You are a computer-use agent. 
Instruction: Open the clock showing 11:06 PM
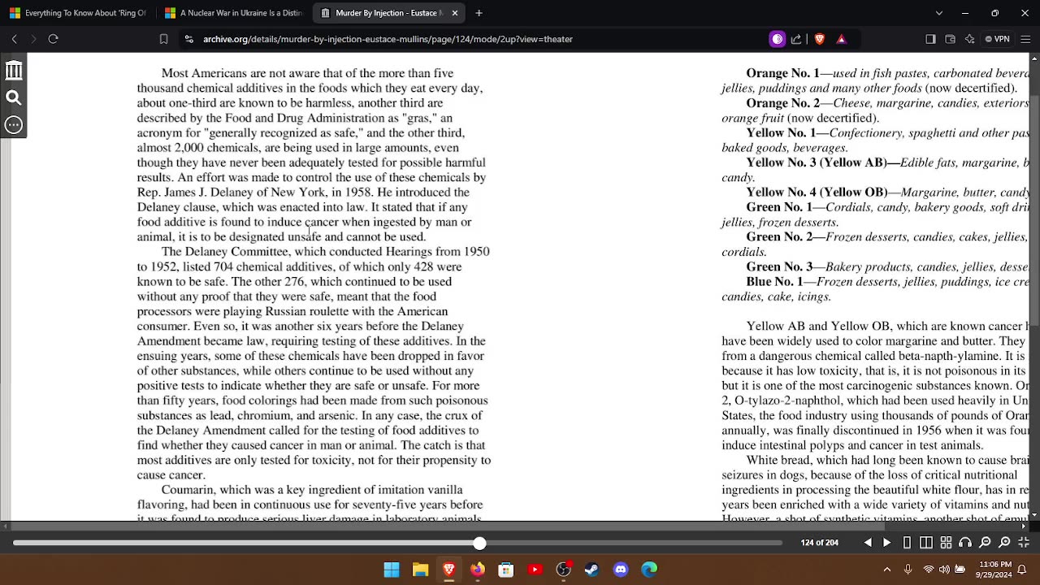994,570
